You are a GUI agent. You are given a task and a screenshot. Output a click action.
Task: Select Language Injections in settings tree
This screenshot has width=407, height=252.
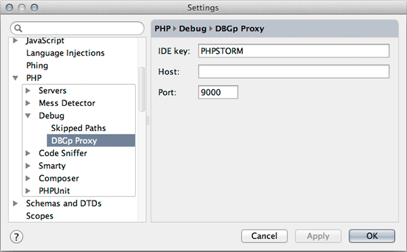tap(65, 53)
